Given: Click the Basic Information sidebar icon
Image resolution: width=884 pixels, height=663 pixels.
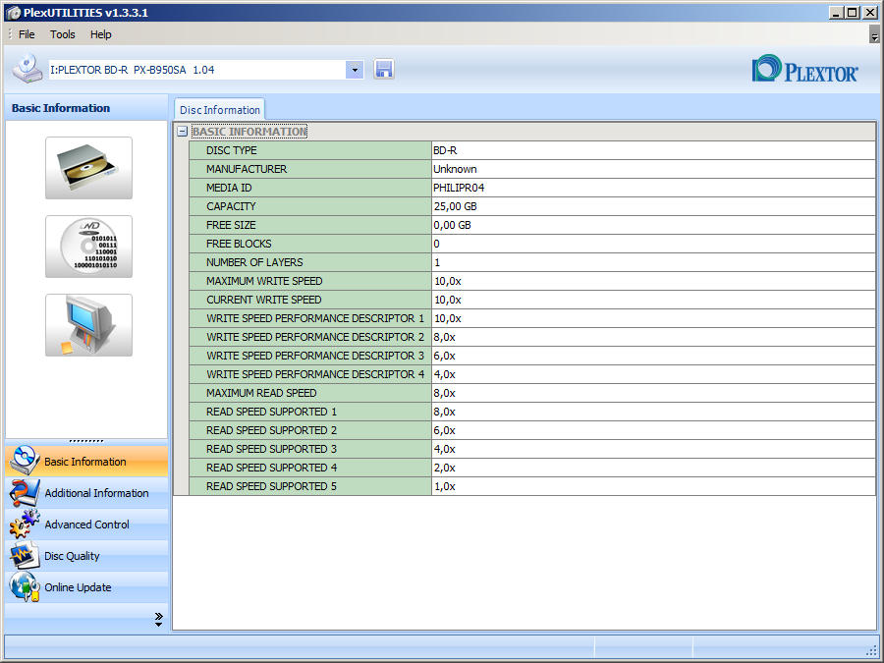Looking at the screenshot, I should tap(25, 461).
